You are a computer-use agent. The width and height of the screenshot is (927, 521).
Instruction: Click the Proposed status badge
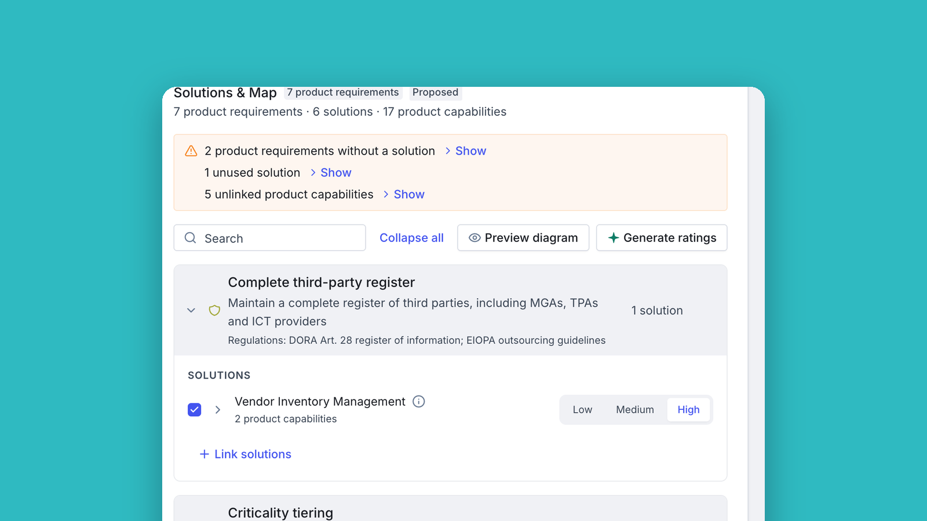tap(435, 93)
